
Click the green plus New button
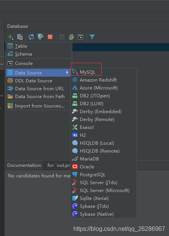pos(11,37)
